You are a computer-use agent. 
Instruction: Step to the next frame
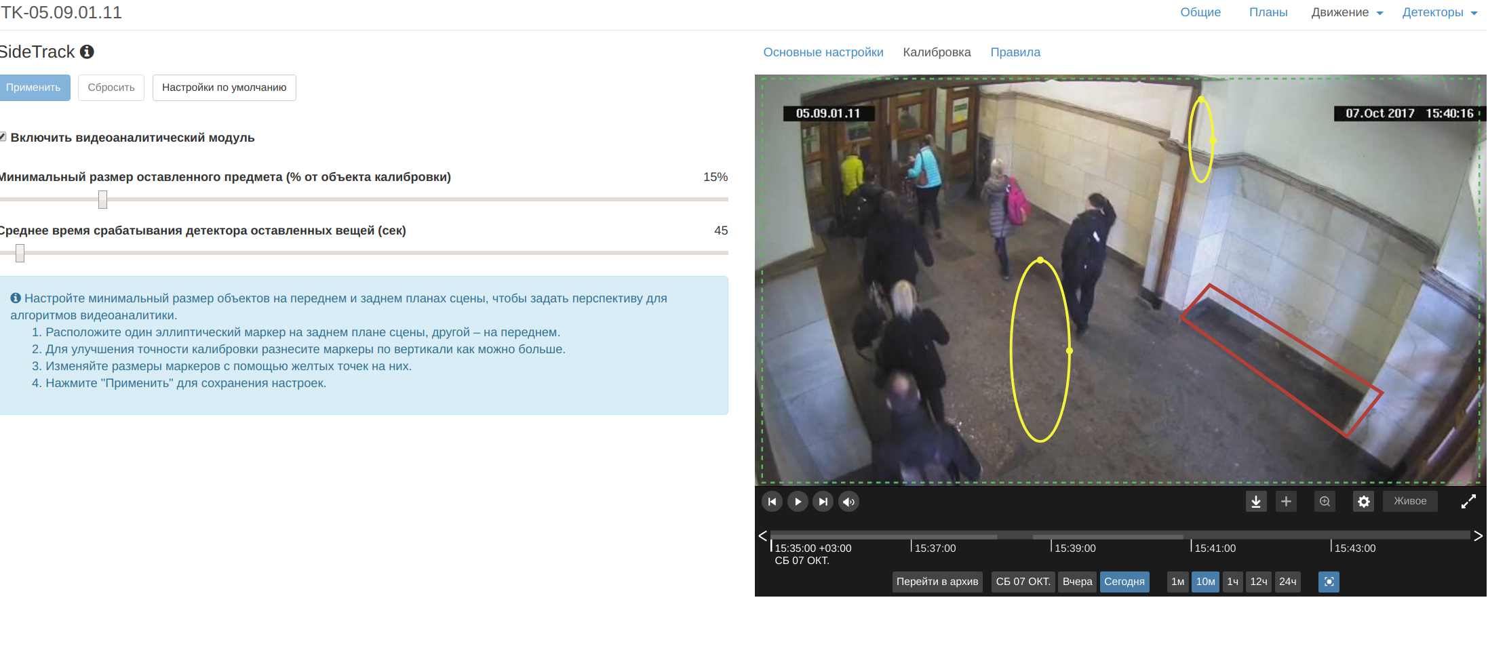pyautogui.click(x=823, y=502)
